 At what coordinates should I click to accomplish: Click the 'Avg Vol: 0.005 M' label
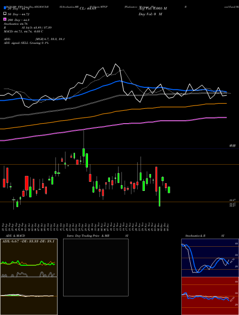[152, 9]
